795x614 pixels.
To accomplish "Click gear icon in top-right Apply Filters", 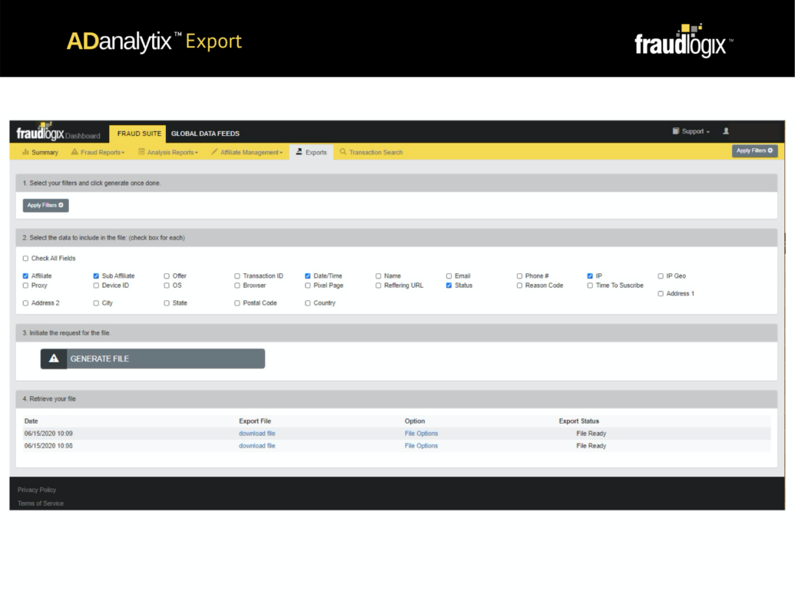I will 770,150.
